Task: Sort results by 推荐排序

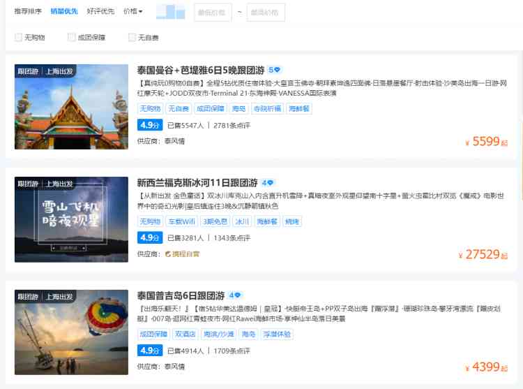Action: point(28,12)
